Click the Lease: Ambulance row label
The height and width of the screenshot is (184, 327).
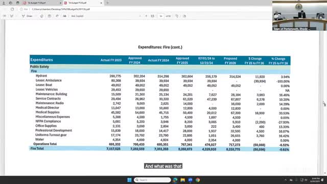pyautogui.click(x=49, y=80)
